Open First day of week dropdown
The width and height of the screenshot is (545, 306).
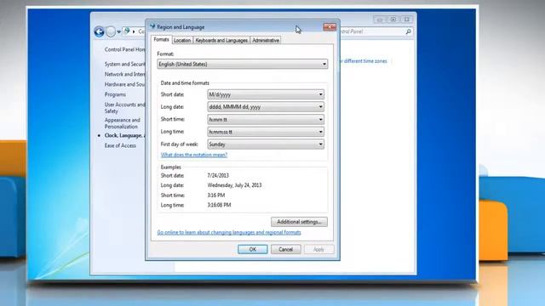[x=266, y=144]
